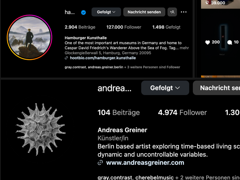Click the link icon beside andreasgreiner.com
The height and width of the screenshot is (180, 240).
pos(100,163)
